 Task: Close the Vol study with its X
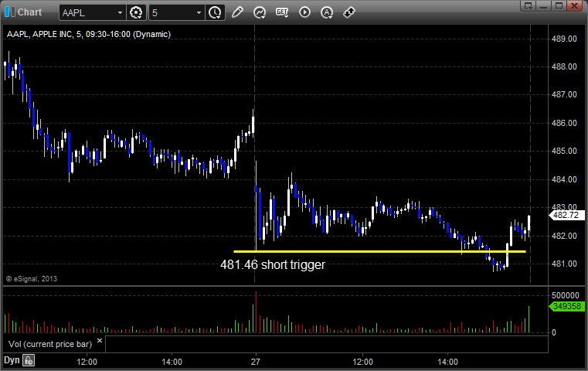pyautogui.click(x=100, y=341)
